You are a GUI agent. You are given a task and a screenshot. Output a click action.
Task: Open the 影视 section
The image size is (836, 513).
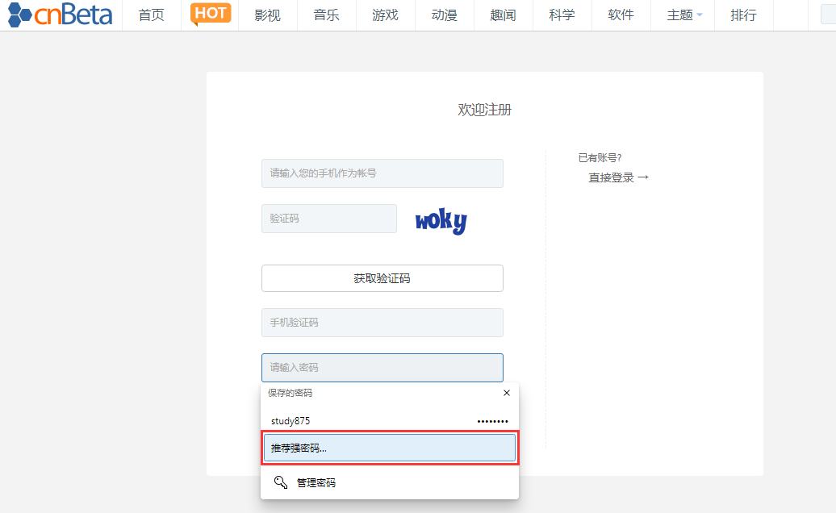point(267,15)
